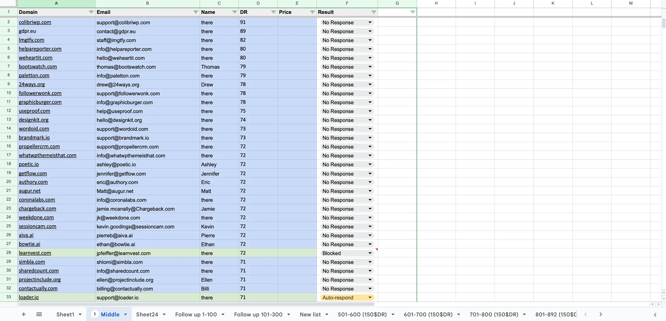
Task: Open filter for Name column
Action: click(x=234, y=12)
